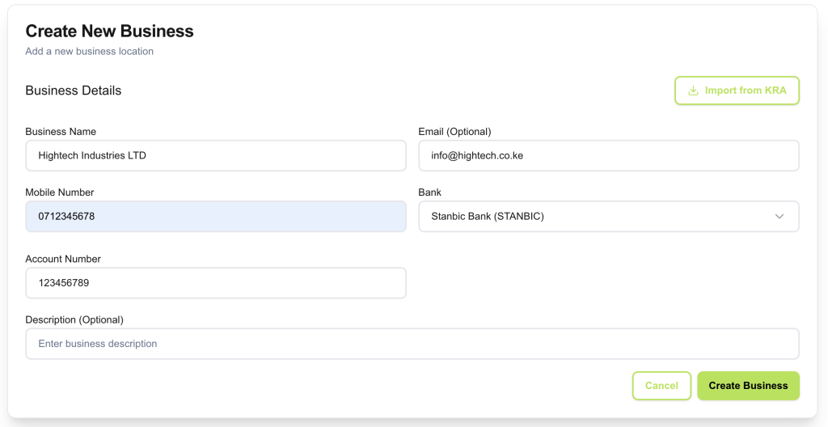Click the Business Name label

coord(61,132)
